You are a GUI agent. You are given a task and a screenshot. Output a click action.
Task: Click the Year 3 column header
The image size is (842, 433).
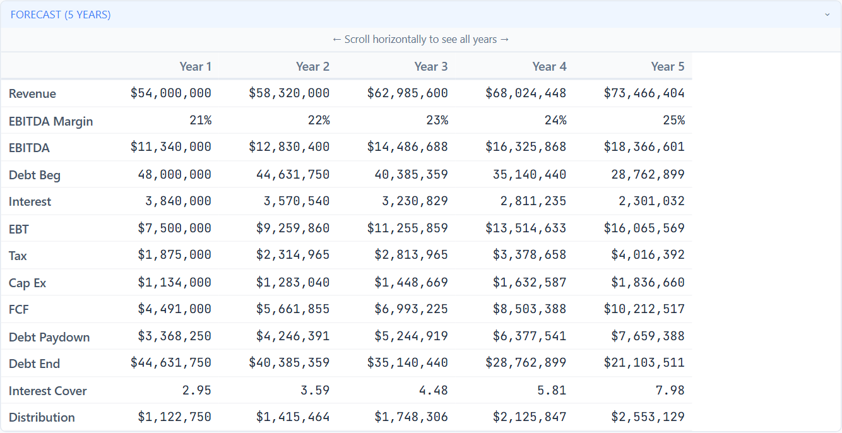[431, 66]
